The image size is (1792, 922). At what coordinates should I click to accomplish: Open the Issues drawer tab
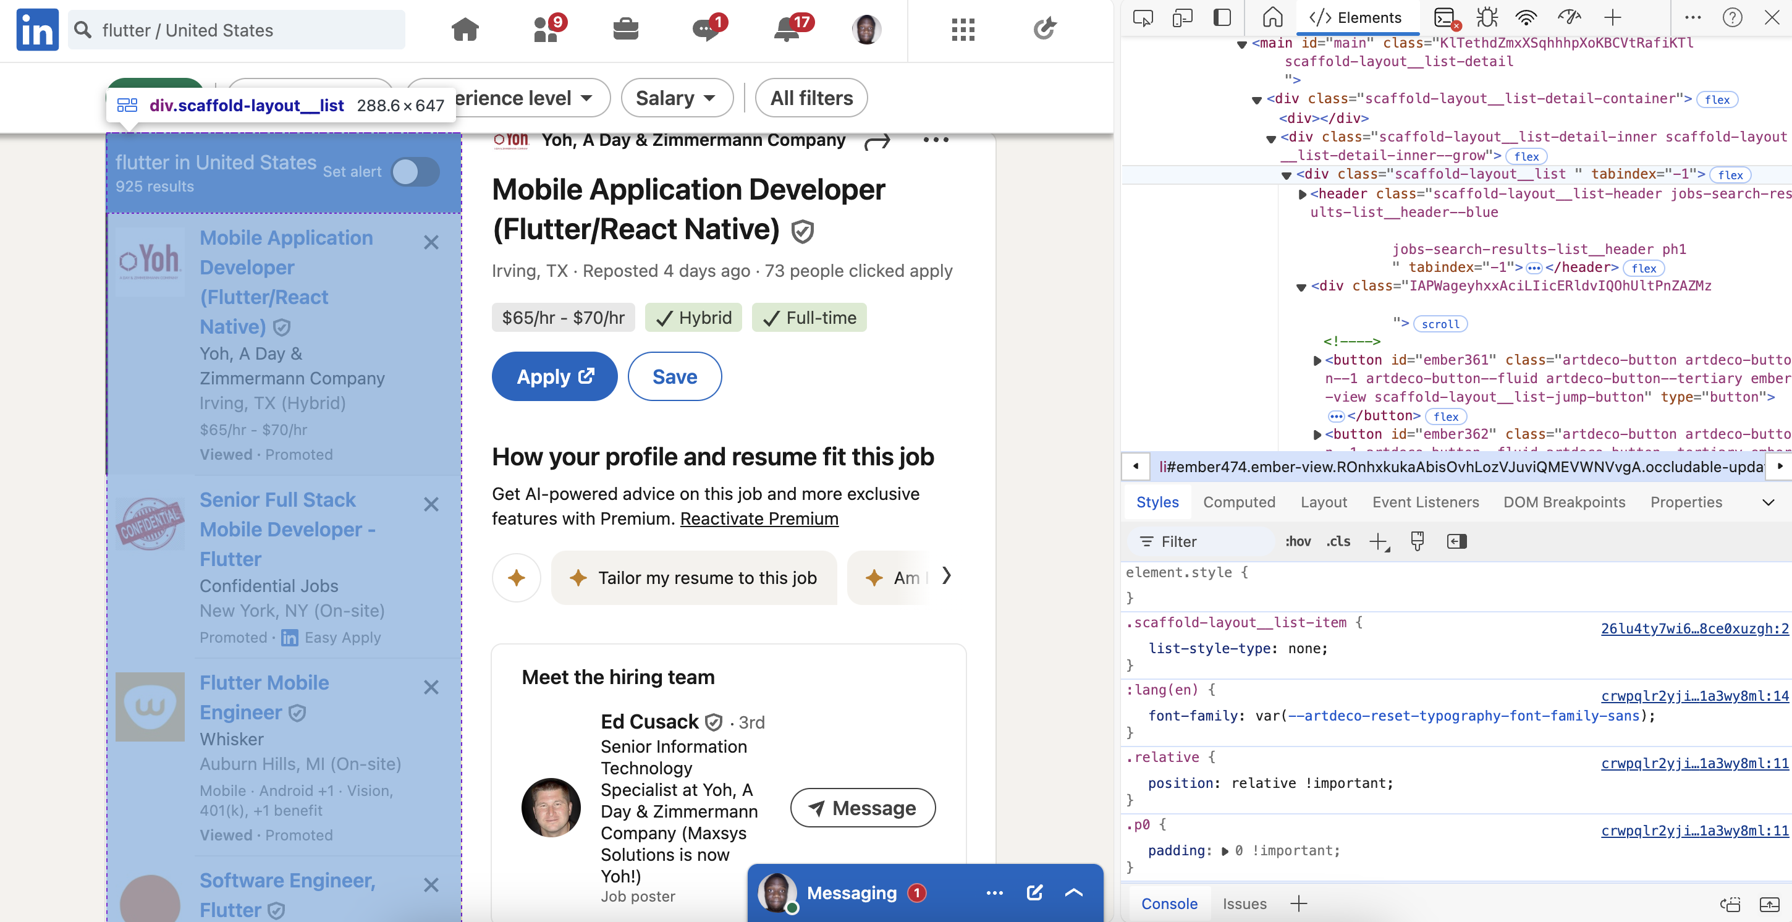pos(1244,903)
